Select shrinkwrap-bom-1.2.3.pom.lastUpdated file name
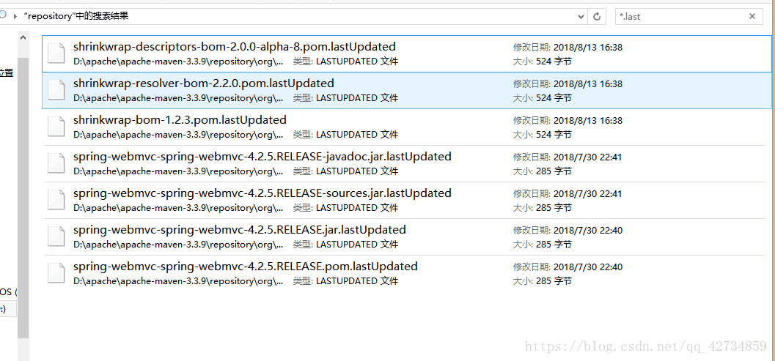This screenshot has width=775, height=361. 180,120
